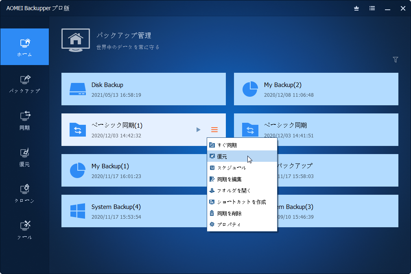This screenshot has height=274, width=411.
Task: Choose フォルダを開く from the context menu
Action: pyautogui.click(x=242, y=191)
